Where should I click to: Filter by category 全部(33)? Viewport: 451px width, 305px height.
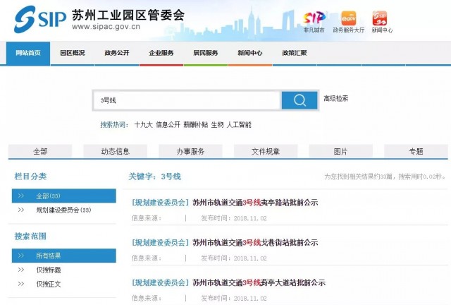point(64,196)
